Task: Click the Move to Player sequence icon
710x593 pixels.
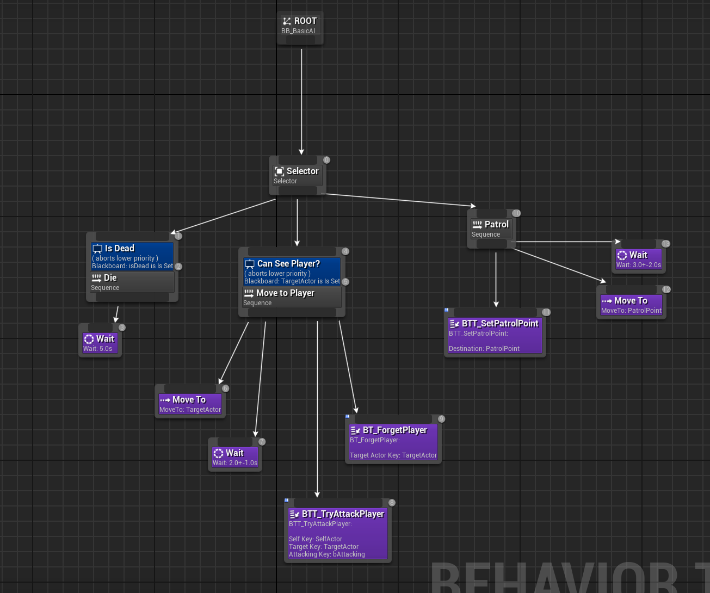Action: (x=249, y=293)
